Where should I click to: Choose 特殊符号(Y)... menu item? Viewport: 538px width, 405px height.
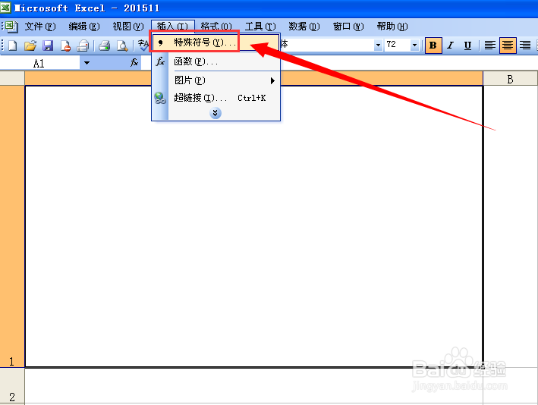216,42
